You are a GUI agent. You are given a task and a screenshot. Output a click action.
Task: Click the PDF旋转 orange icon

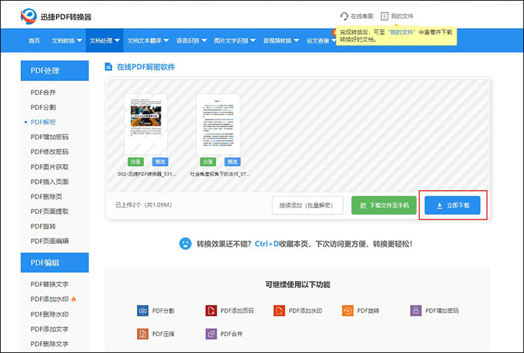(x=347, y=310)
